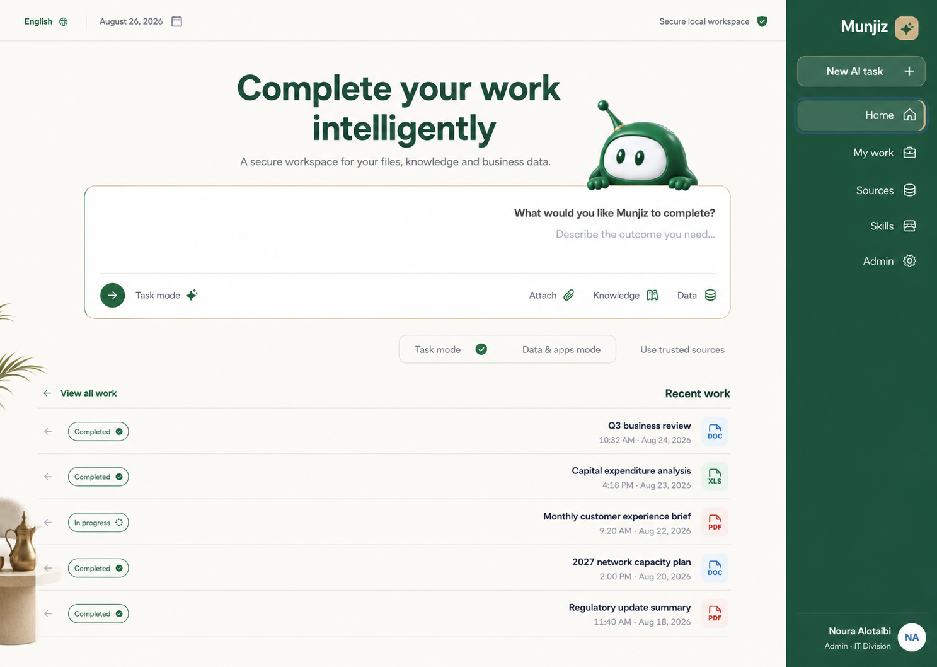937x667 pixels.
Task: Click the plus icon in New AI task
Action: 909,71
